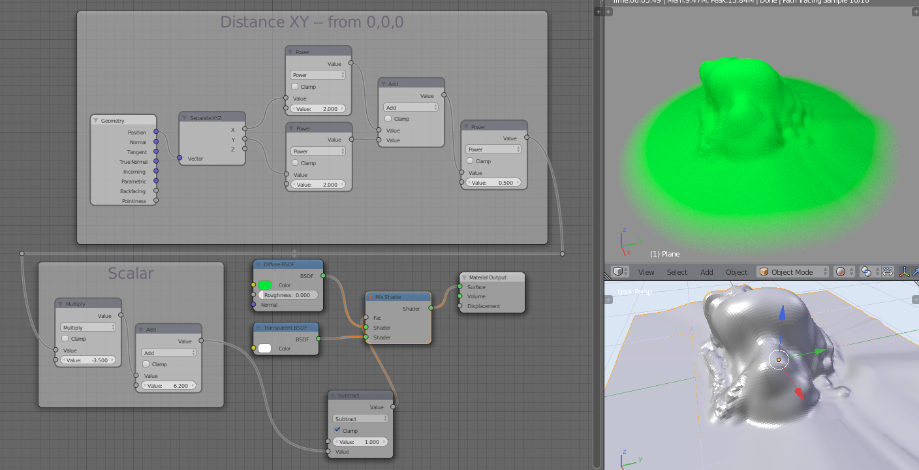Collapse the Material Output node
Screen dimensions: 919x470
(x=464, y=277)
